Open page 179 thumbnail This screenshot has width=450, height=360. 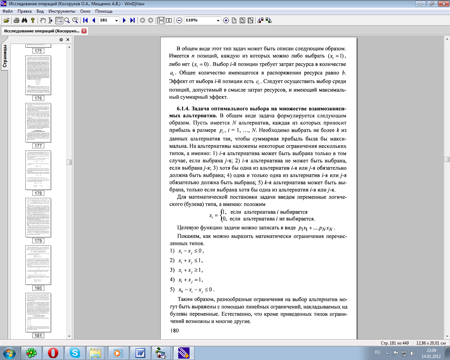(x=38, y=218)
